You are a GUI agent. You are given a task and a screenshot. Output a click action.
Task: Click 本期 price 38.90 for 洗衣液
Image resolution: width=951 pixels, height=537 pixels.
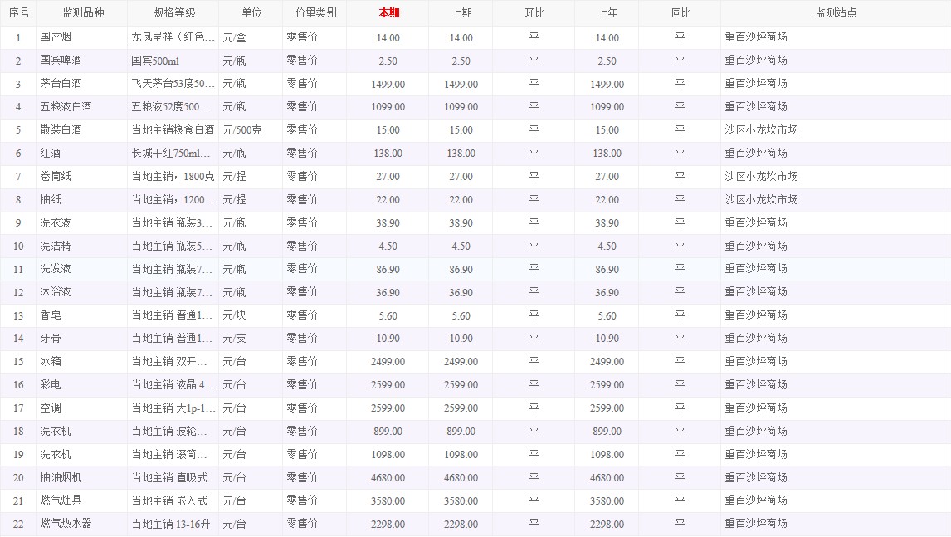coord(388,222)
